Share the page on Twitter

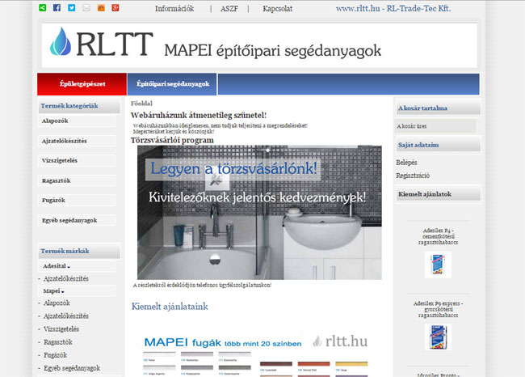(72, 8)
